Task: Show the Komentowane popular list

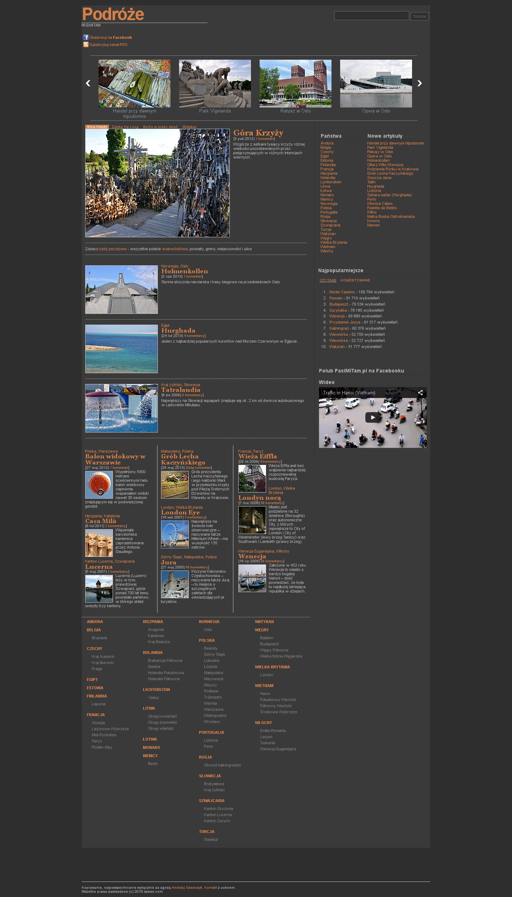Action: (x=355, y=280)
